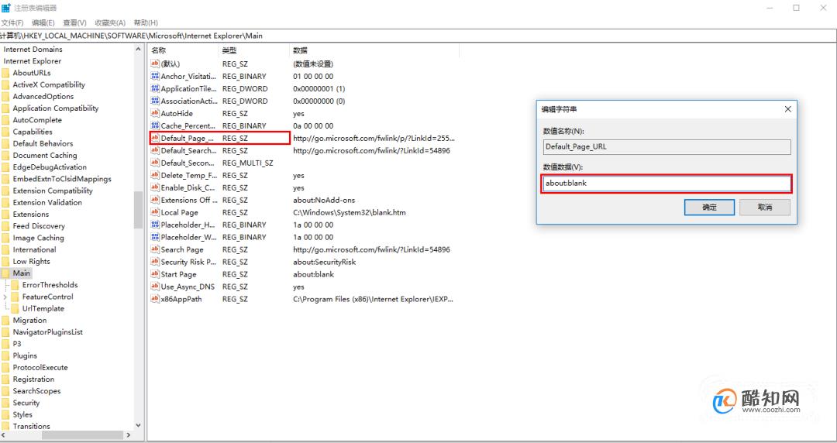Click the registry address path bar

418,36
